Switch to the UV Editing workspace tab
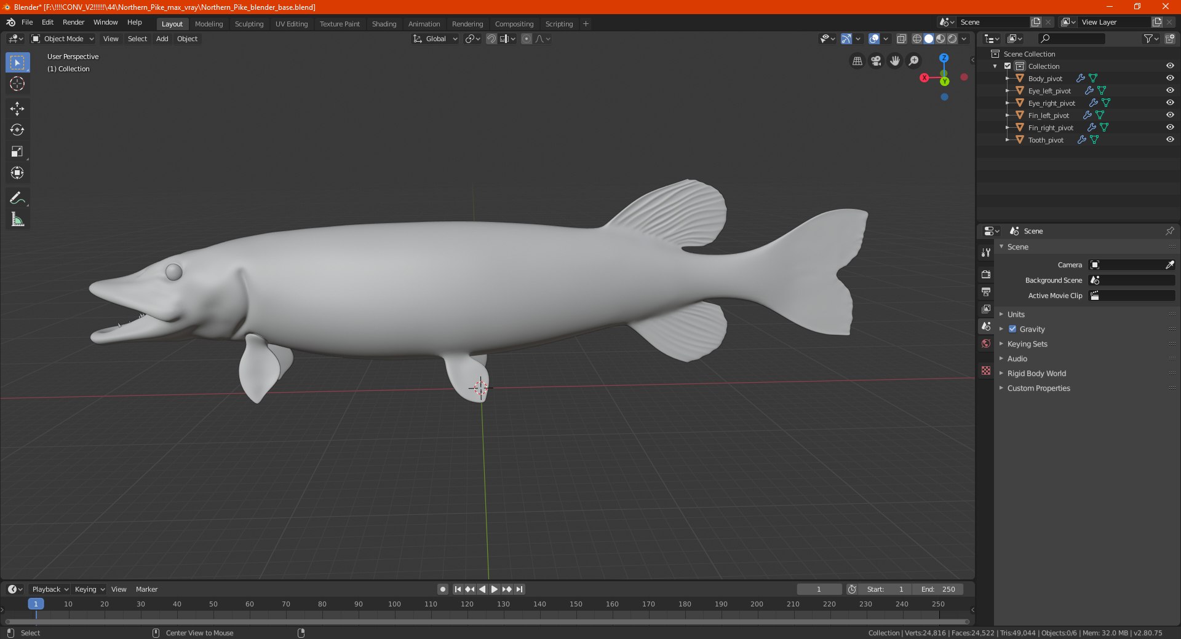Image resolution: width=1181 pixels, height=639 pixels. point(292,24)
